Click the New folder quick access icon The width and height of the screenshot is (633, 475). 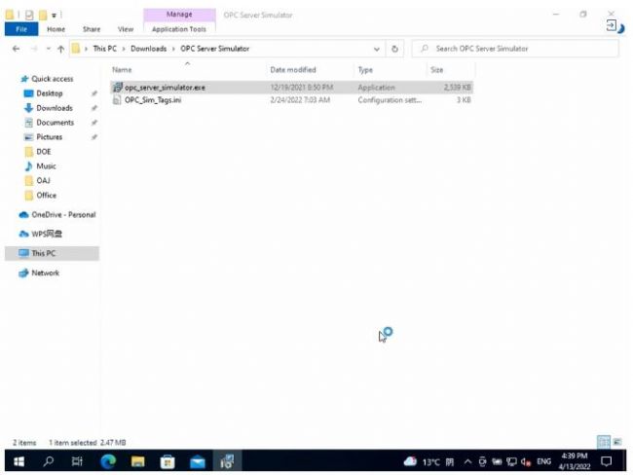43,15
